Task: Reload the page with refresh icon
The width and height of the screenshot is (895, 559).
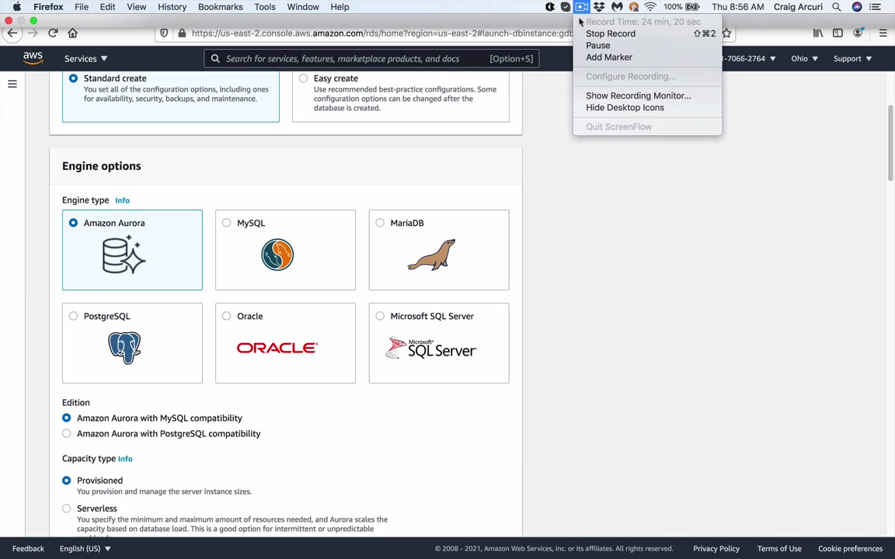Action: (53, 33)
